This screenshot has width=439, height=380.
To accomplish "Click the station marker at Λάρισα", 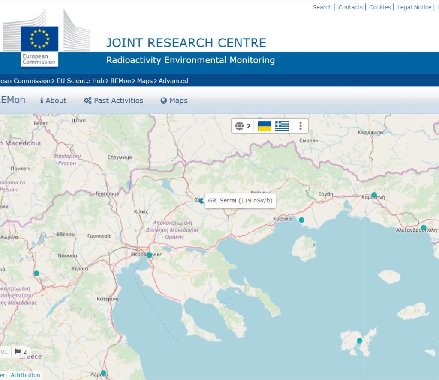I will [103, 373].
